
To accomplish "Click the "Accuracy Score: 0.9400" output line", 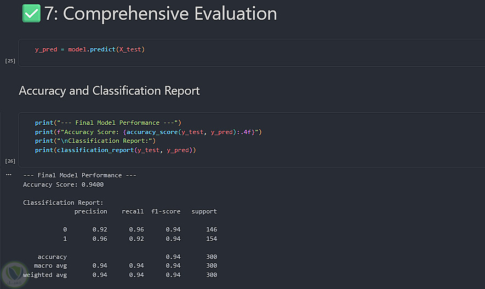I will [63, 184].
